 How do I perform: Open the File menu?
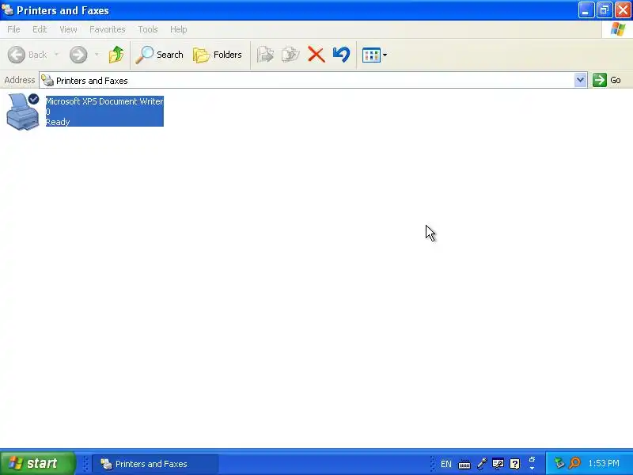[13, 29]
